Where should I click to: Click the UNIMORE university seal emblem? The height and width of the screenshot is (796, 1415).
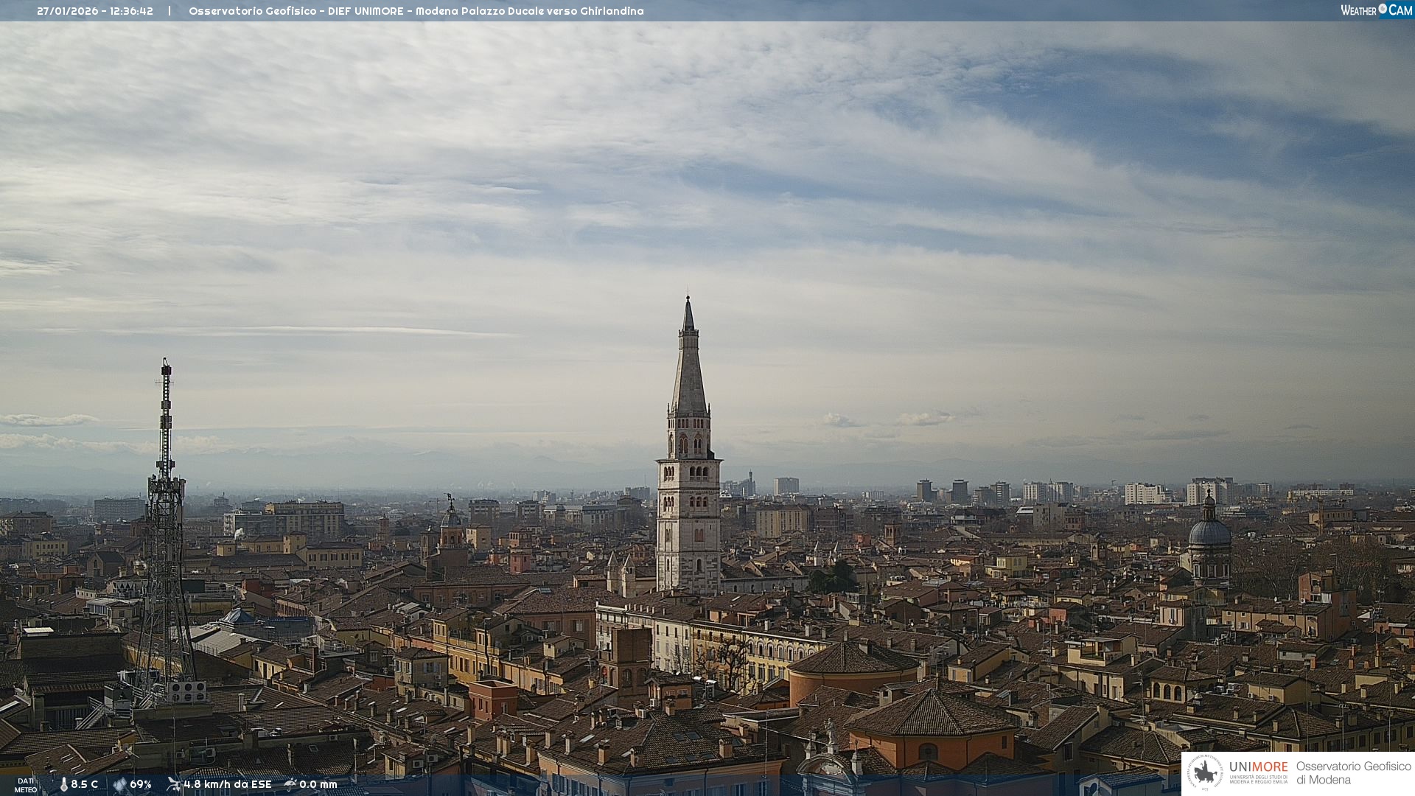[x=1205, y=772]
